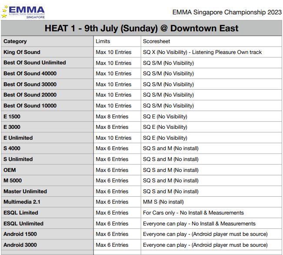283x255 pixels.
Task: Click the S 4000 scoresheet cell
Action: pyautogui.click(x=170, y=148)
